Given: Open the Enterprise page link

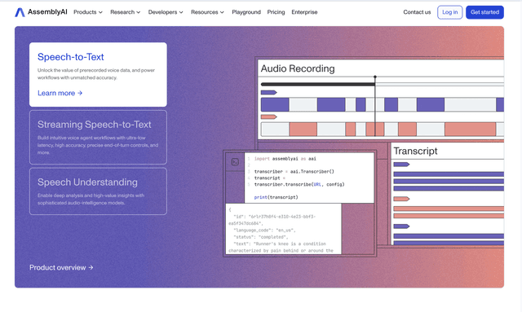Looking at the screenshot, I should click(304, 12).
